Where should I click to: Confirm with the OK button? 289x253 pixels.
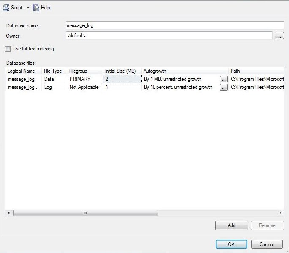click(231, 244)
